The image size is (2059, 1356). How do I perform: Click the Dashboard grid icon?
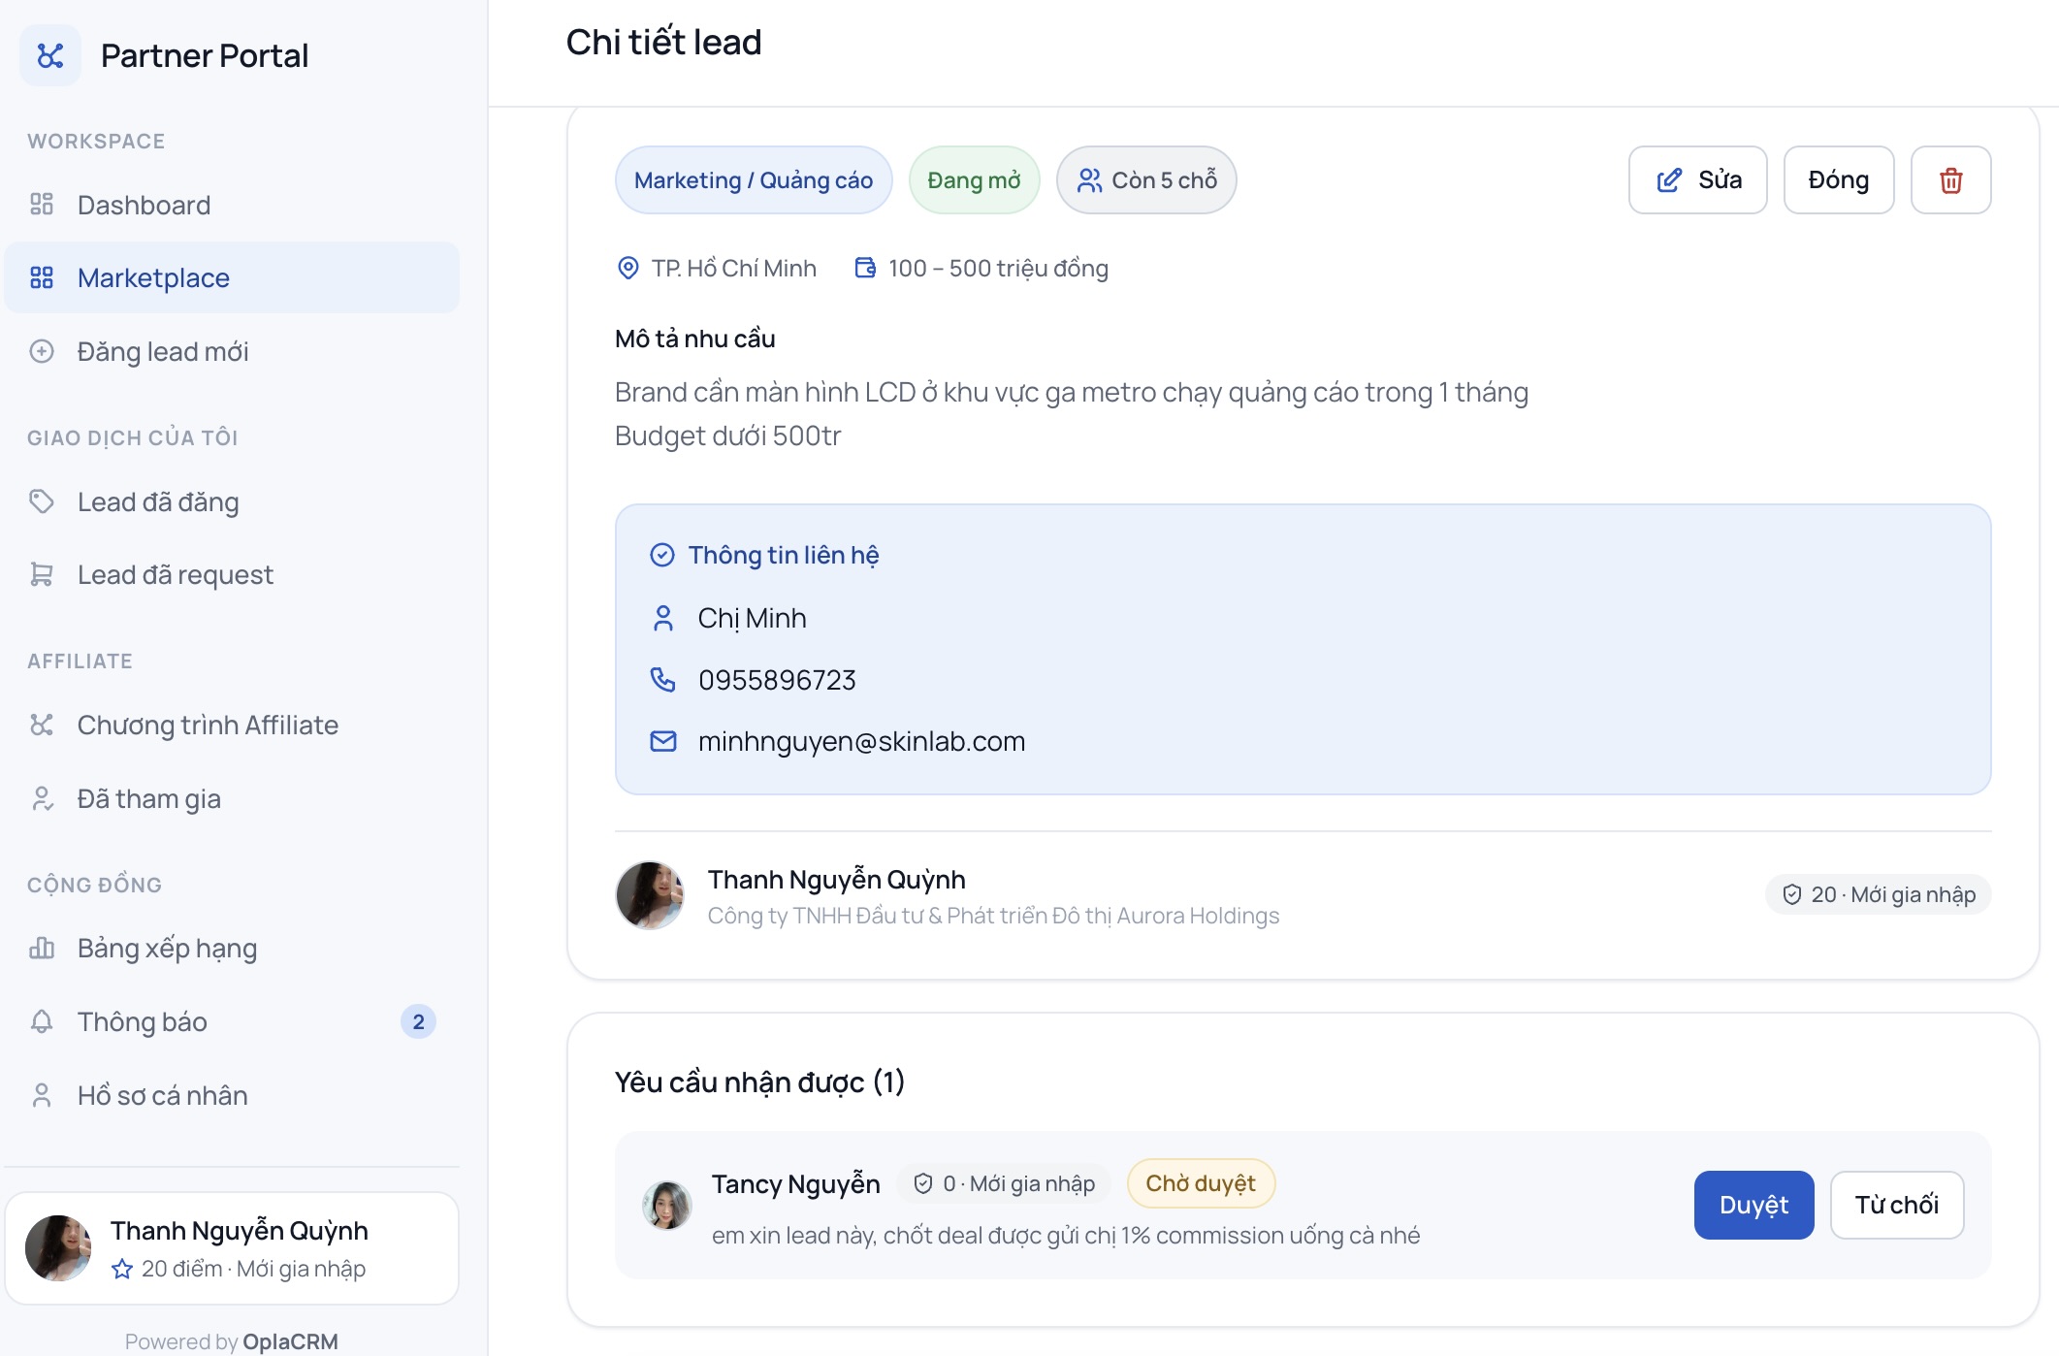42,205
